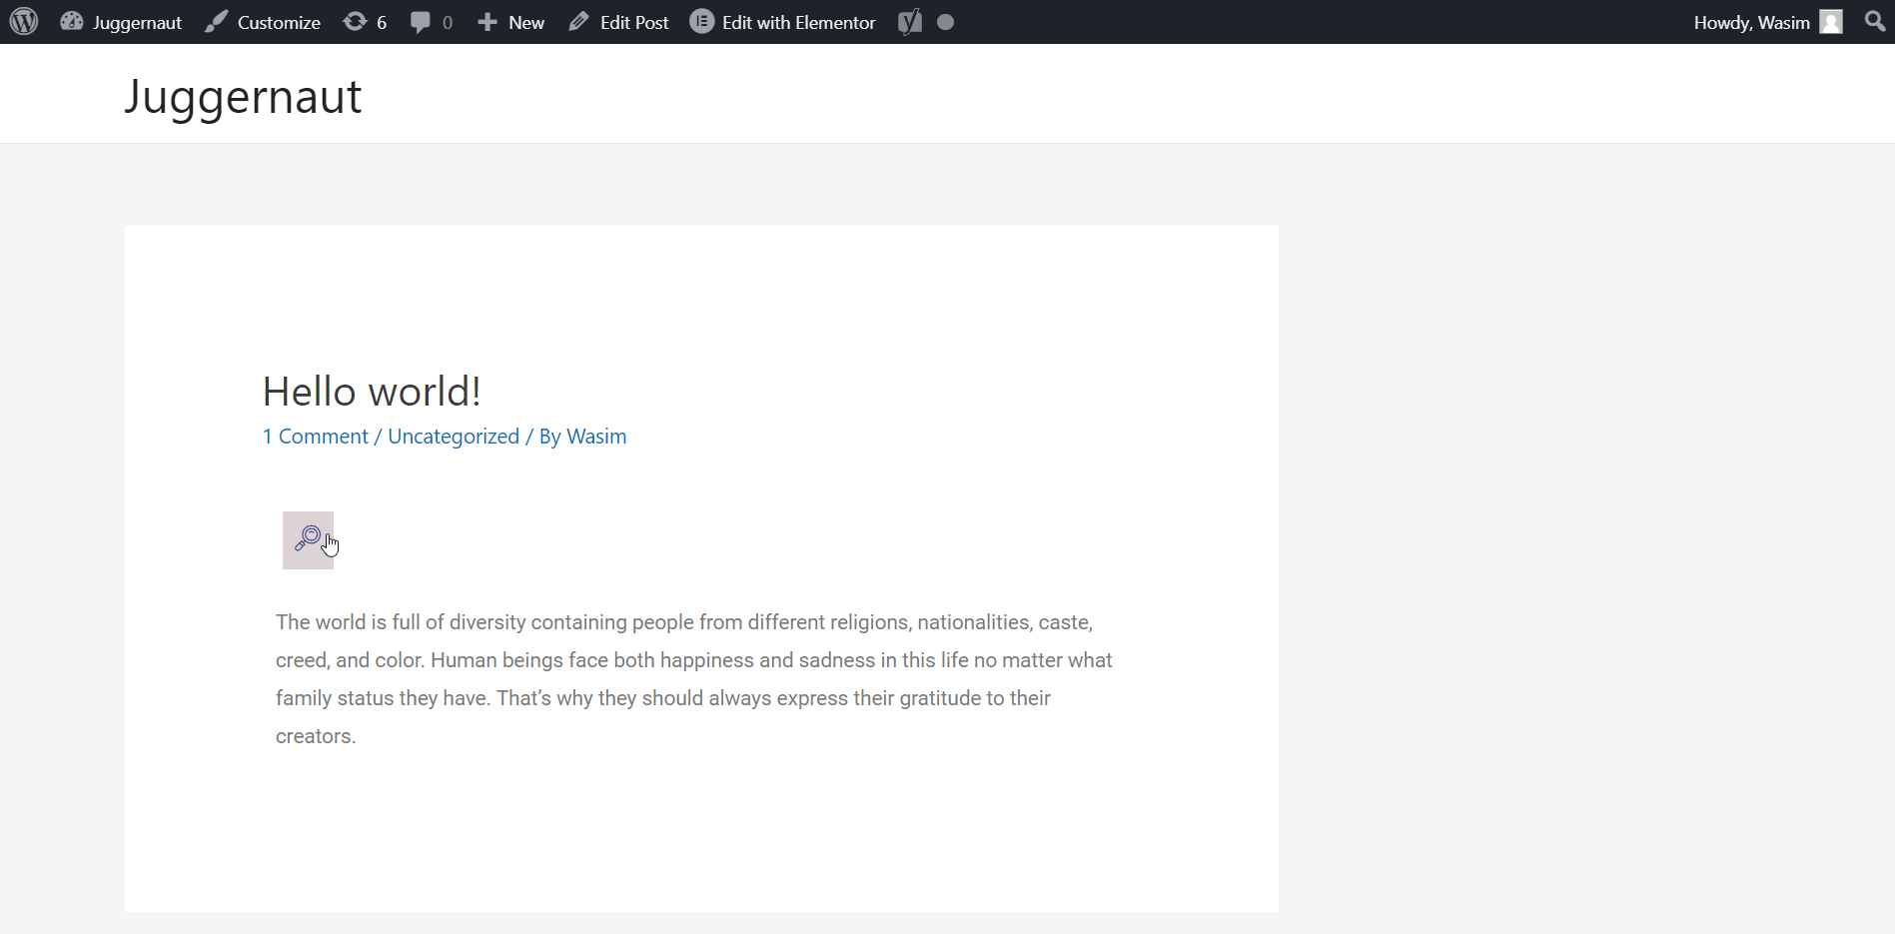Open the comments bubble icon
The width and height of the screenshot is (1895, 934).
(421, 22)
